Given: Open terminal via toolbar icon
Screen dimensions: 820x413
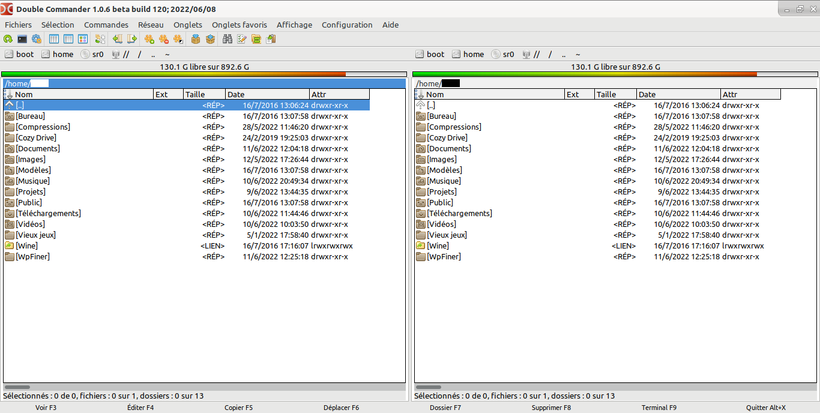Looking at the screenshot, I should coord(22,39).
